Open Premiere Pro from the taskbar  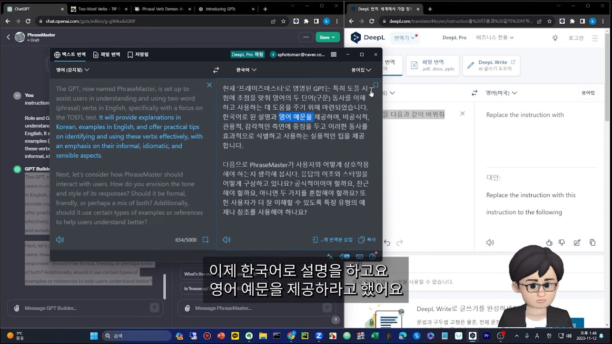pos(486,336)
